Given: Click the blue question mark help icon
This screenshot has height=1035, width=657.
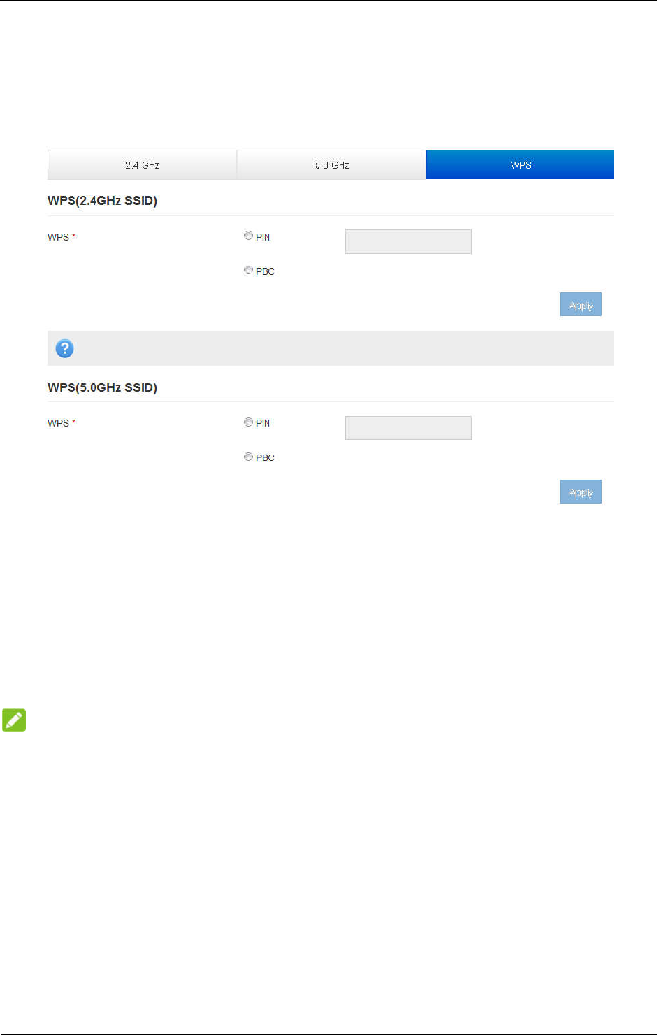Looking at the screenshot, I should 64,348.
